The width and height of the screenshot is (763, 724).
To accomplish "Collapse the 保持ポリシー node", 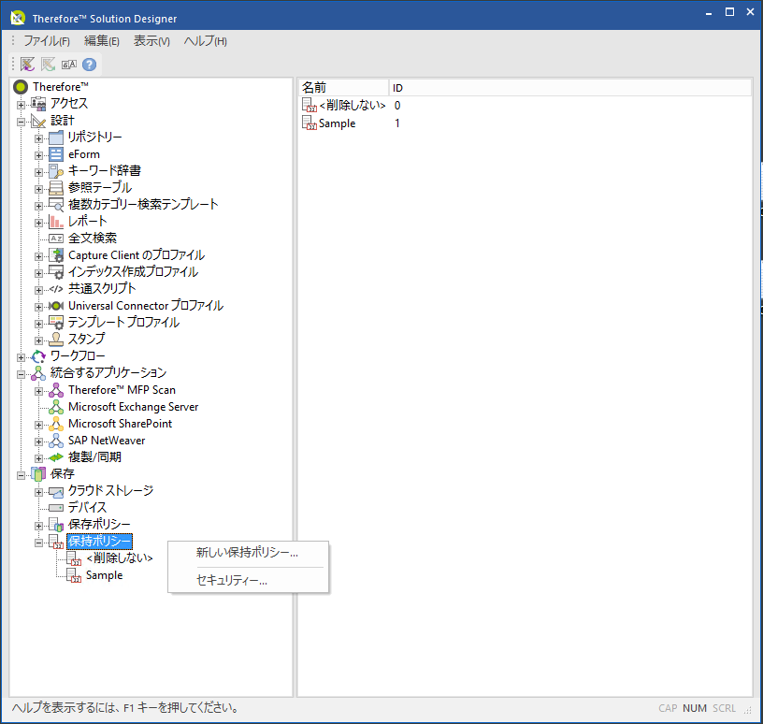I will 38,543.
